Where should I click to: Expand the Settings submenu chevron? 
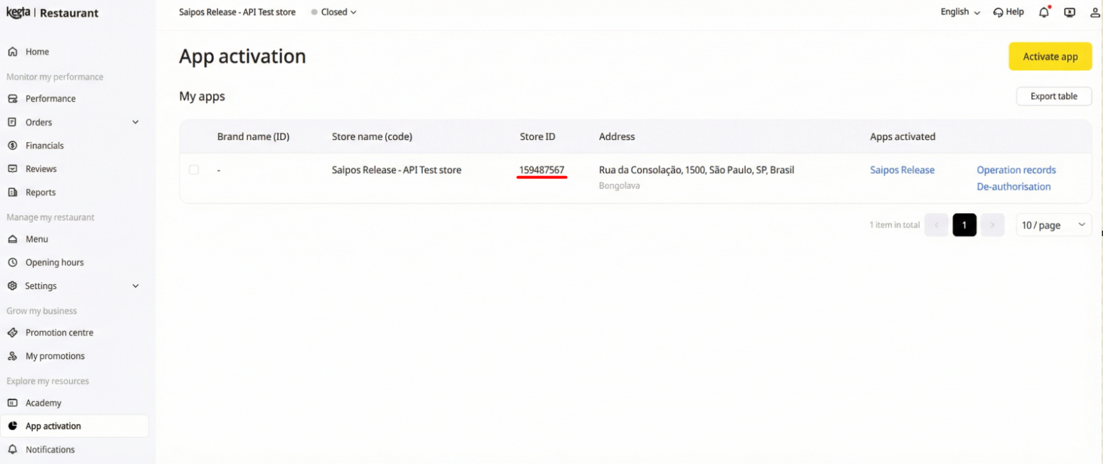[136, 286]
